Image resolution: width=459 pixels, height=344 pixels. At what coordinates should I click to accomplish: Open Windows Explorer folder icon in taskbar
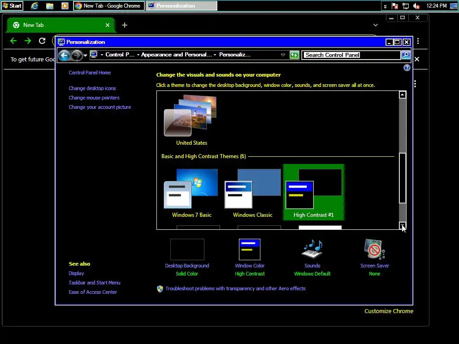(50, 5)
